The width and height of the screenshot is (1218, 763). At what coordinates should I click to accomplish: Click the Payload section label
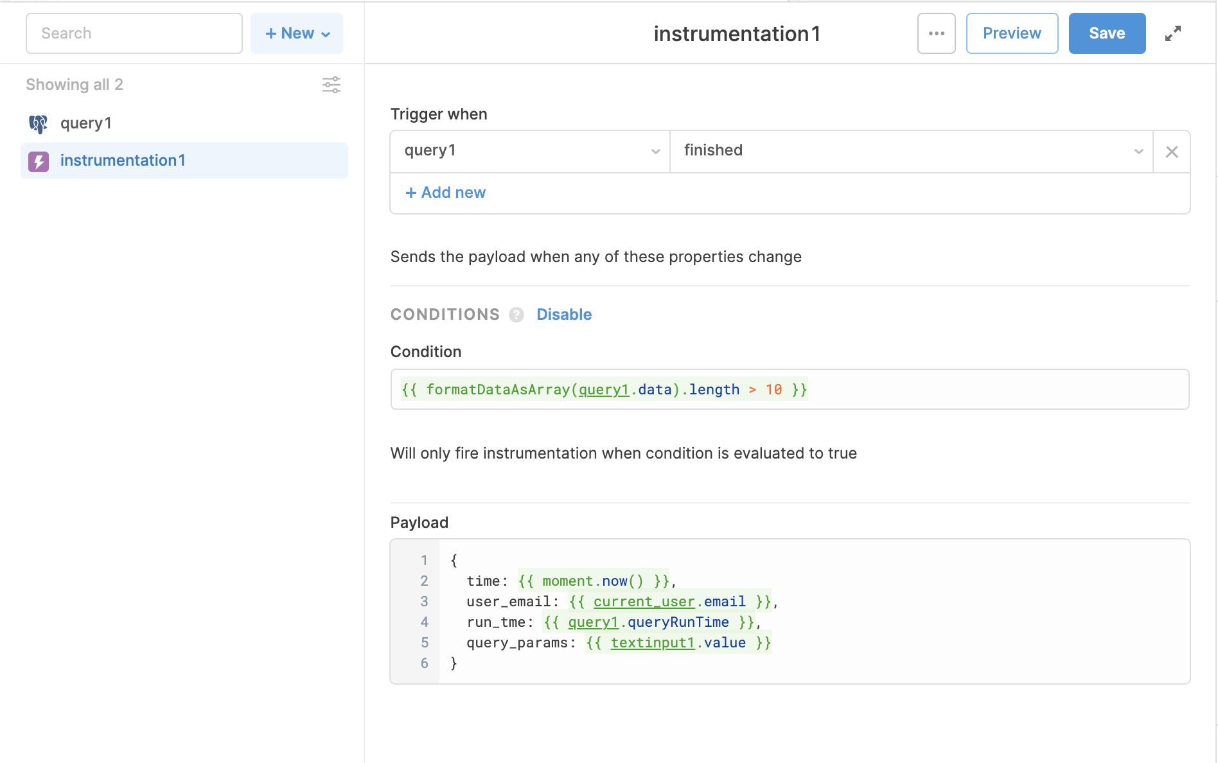(419, 523)
